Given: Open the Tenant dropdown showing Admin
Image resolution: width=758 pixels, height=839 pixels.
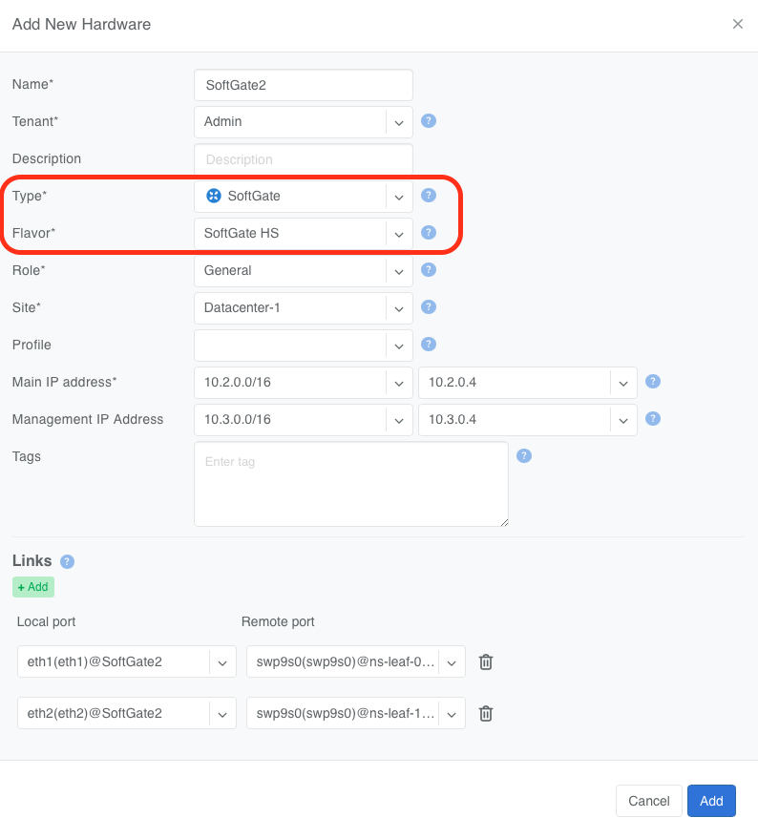Looking at the screenshot, I should coord(303,122).
